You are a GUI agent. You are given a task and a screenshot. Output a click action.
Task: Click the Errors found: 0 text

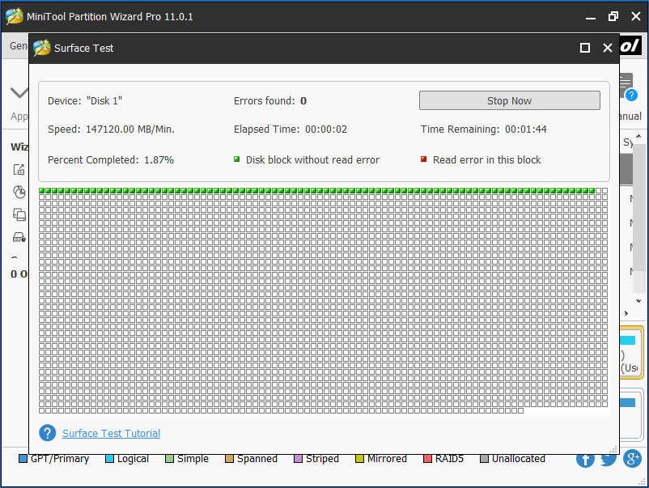270,101
